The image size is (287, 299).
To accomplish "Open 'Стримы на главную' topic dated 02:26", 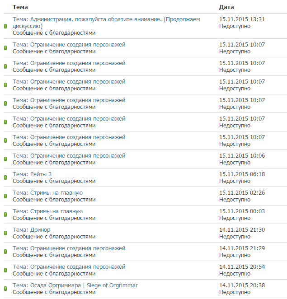I will coord(56,192).
